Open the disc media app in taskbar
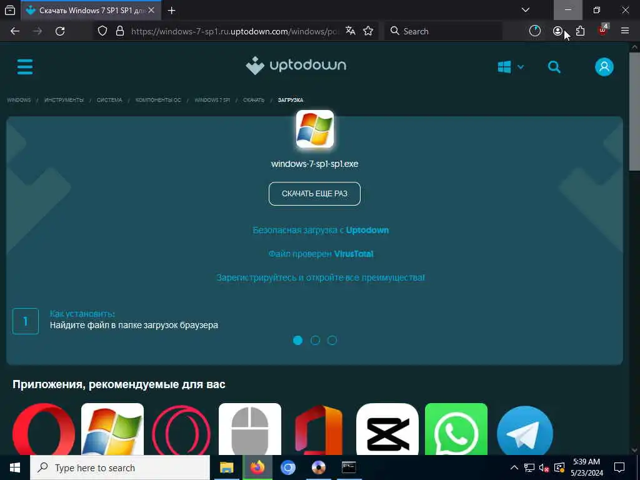Image resolution: width=640 pixels, height=480 pixels. click(318, 467)
